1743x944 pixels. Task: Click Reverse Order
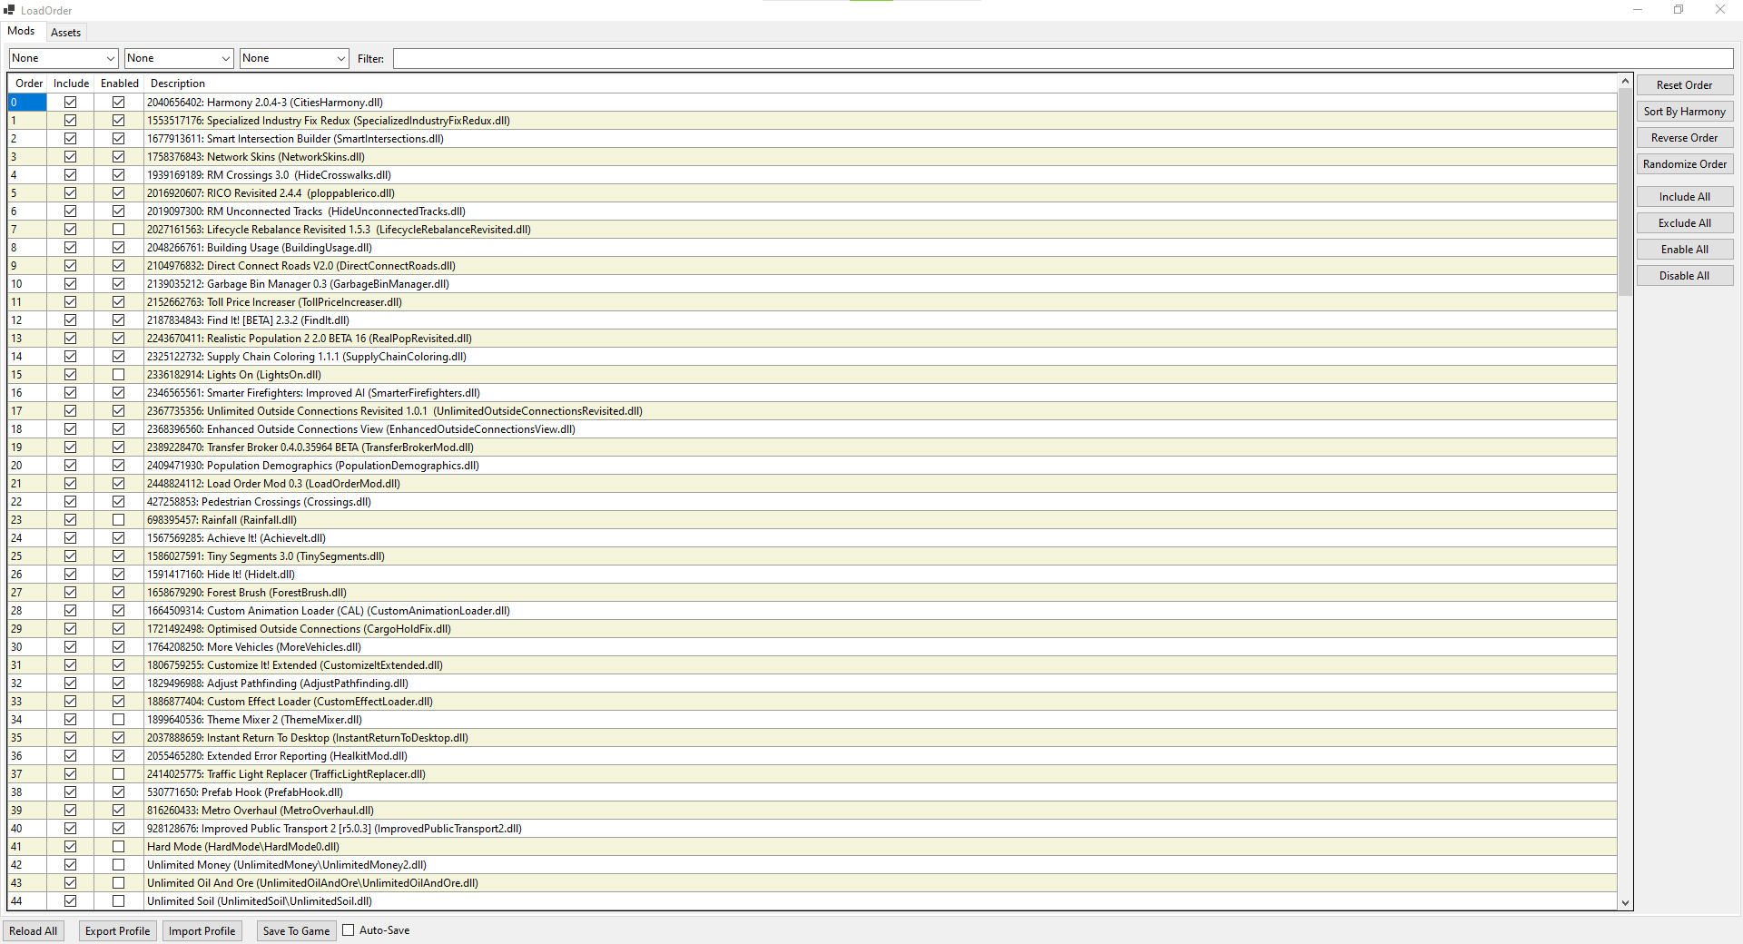pyautogui.click(x=1685, y=138)
